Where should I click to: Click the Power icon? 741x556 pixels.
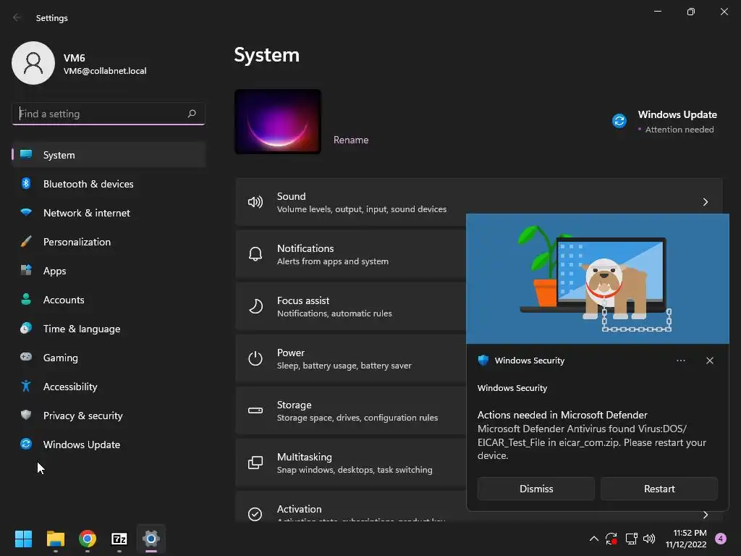[255, 358]
